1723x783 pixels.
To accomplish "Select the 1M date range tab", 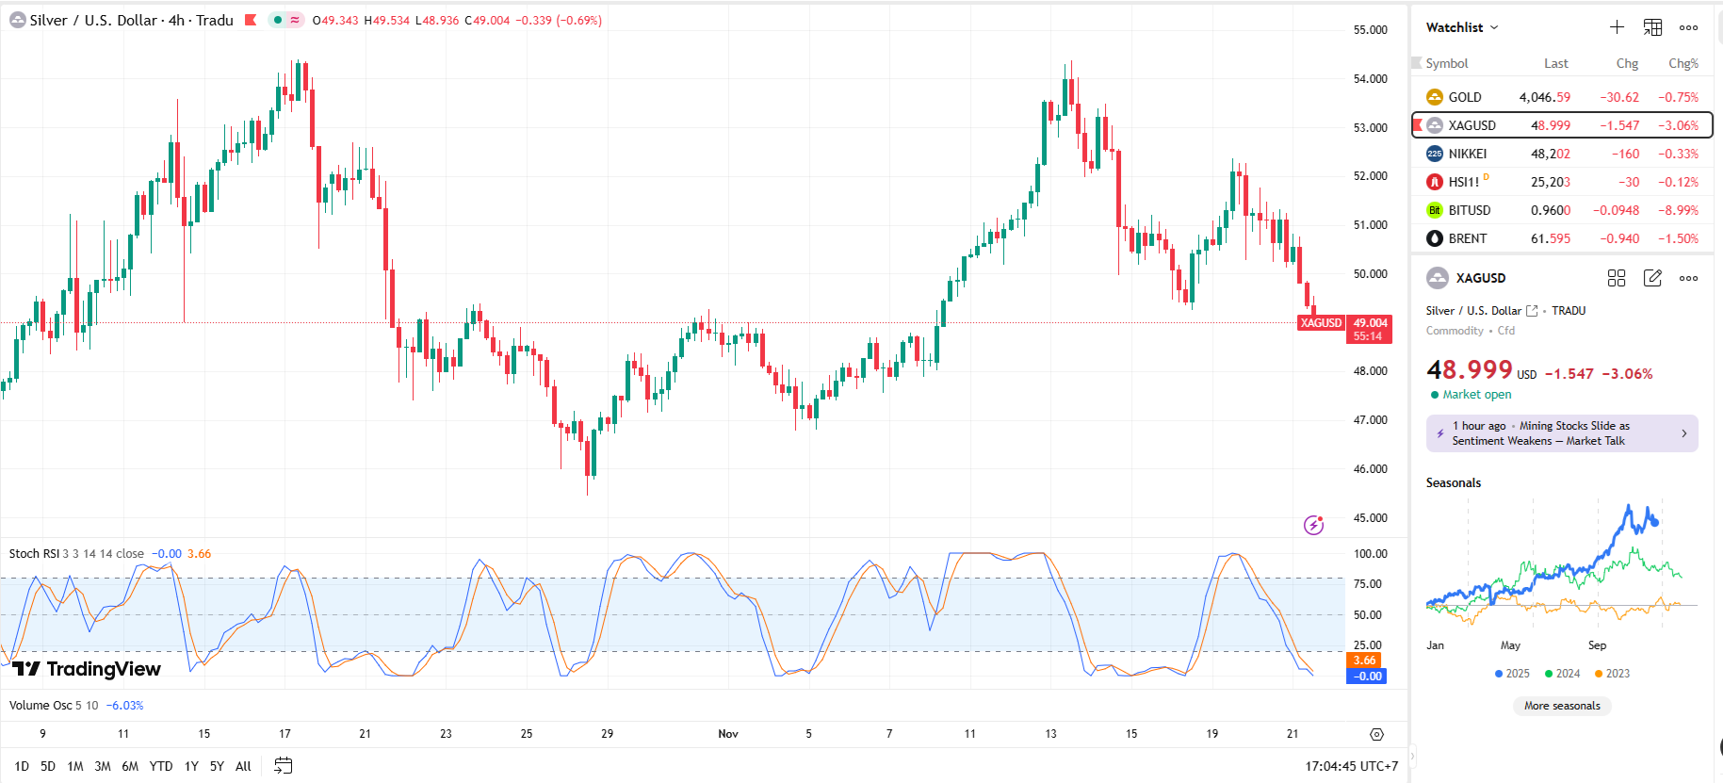I will coord(75,766).
